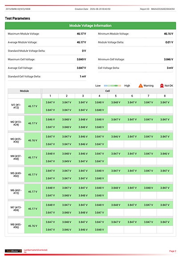This screenshot has width=181, height=257.
Task: Click M6 cell 7 value 3.848 V
Action: point(149,188)
